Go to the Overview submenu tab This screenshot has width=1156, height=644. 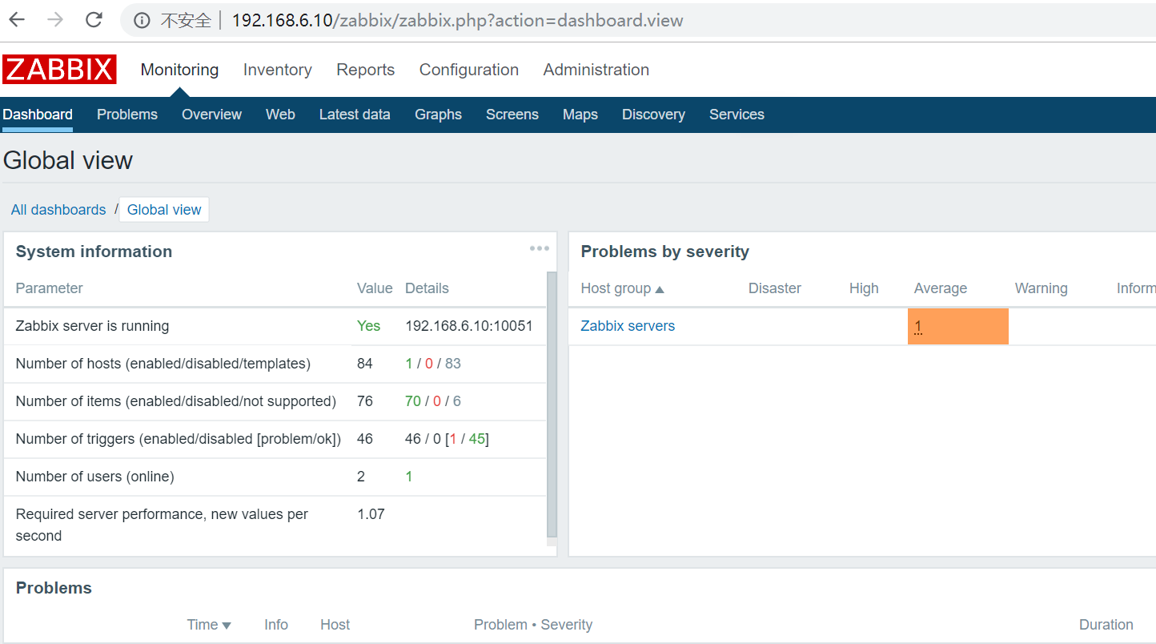tap(211, 115)
